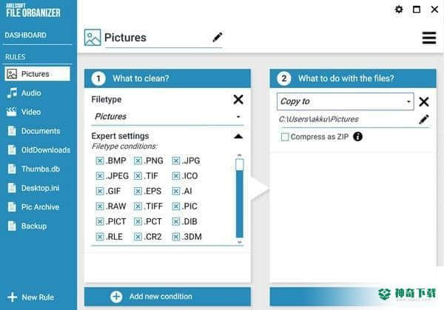Image resolution: width=444 pixels, height=310 pixels.
Task: Show Compress as ZIP info icon
Action: [x=357, y=137]
